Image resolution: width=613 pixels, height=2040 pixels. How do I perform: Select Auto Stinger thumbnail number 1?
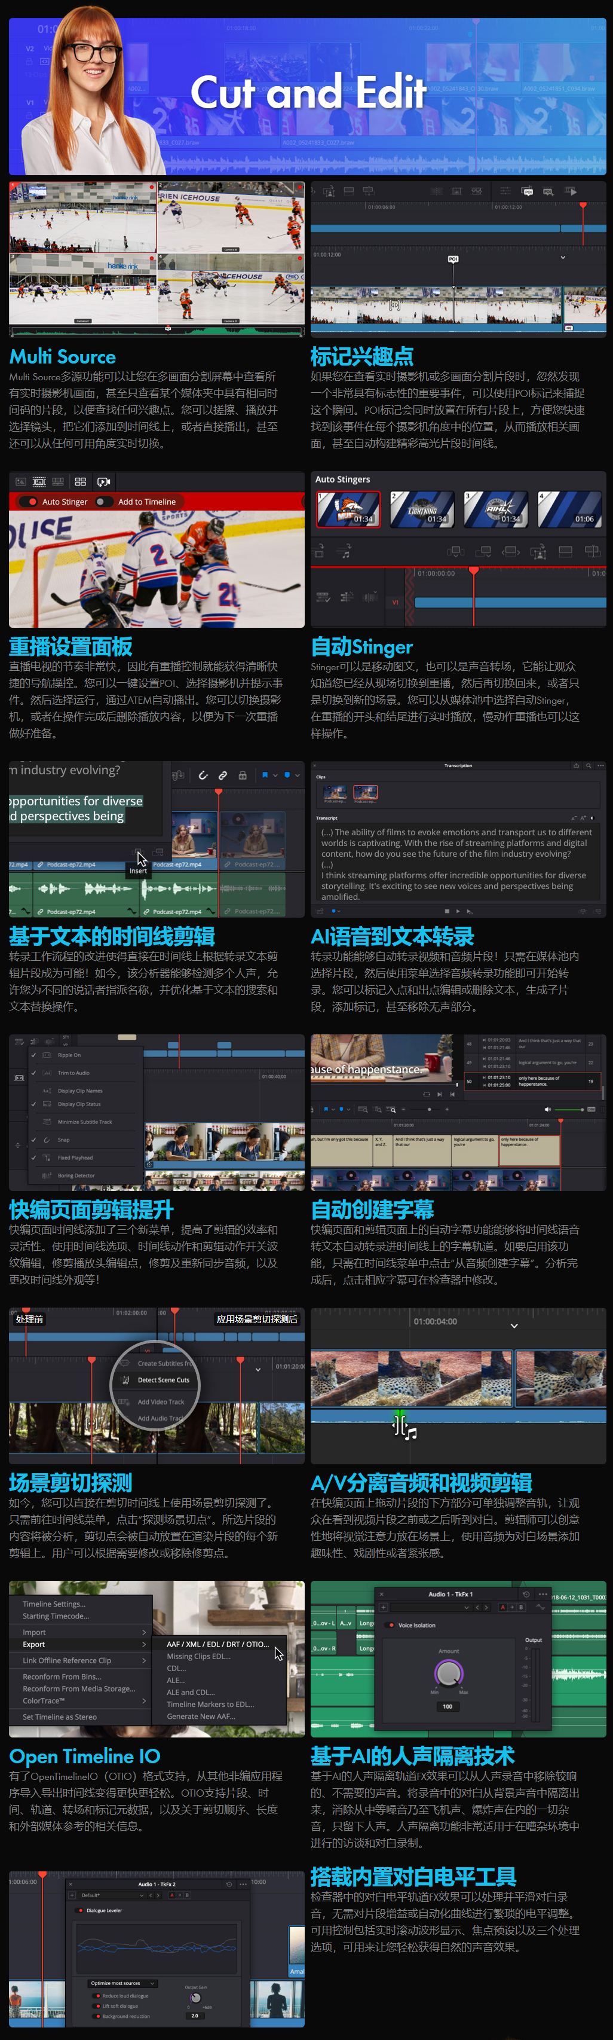point(348,509)
